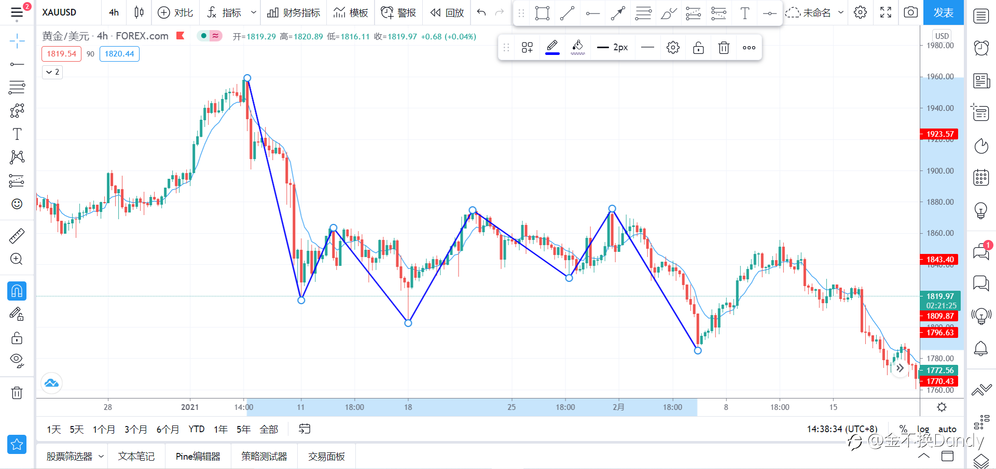Image resolution: width=996 pixels, height=469 pixels.
Task: Click the sell price 1819.54 button
Action: point(62,54)
